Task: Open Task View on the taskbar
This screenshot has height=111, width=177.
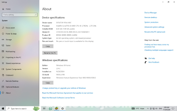Action: pos(44,109)
